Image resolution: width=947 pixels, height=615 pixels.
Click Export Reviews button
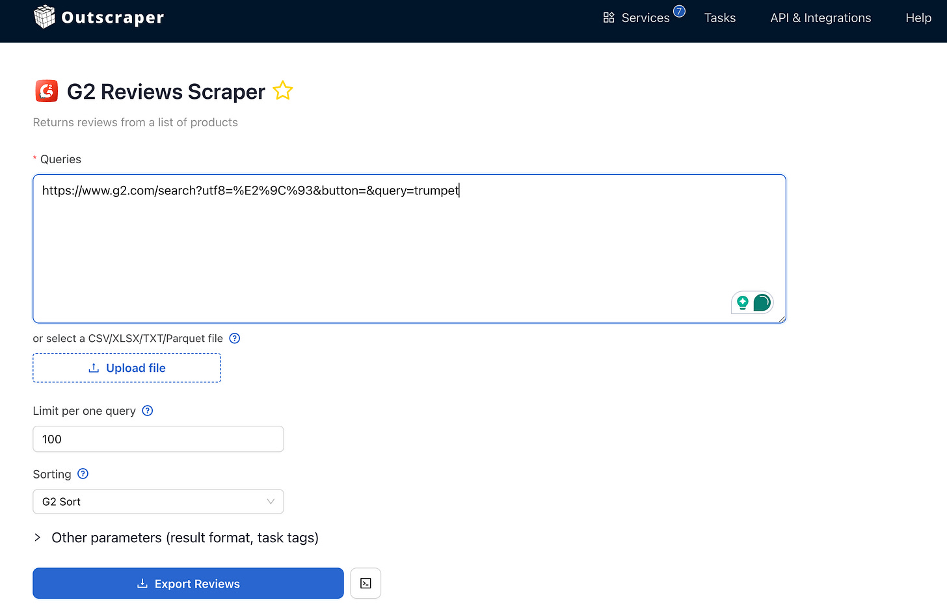(188, 583)
